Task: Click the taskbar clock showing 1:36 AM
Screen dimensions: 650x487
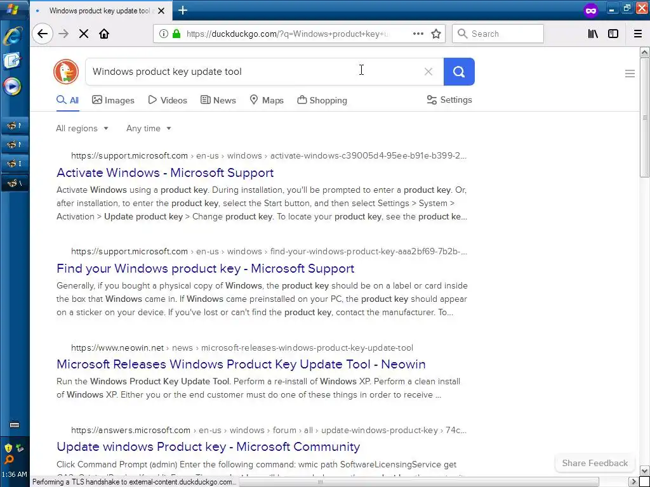Action: 14,474
